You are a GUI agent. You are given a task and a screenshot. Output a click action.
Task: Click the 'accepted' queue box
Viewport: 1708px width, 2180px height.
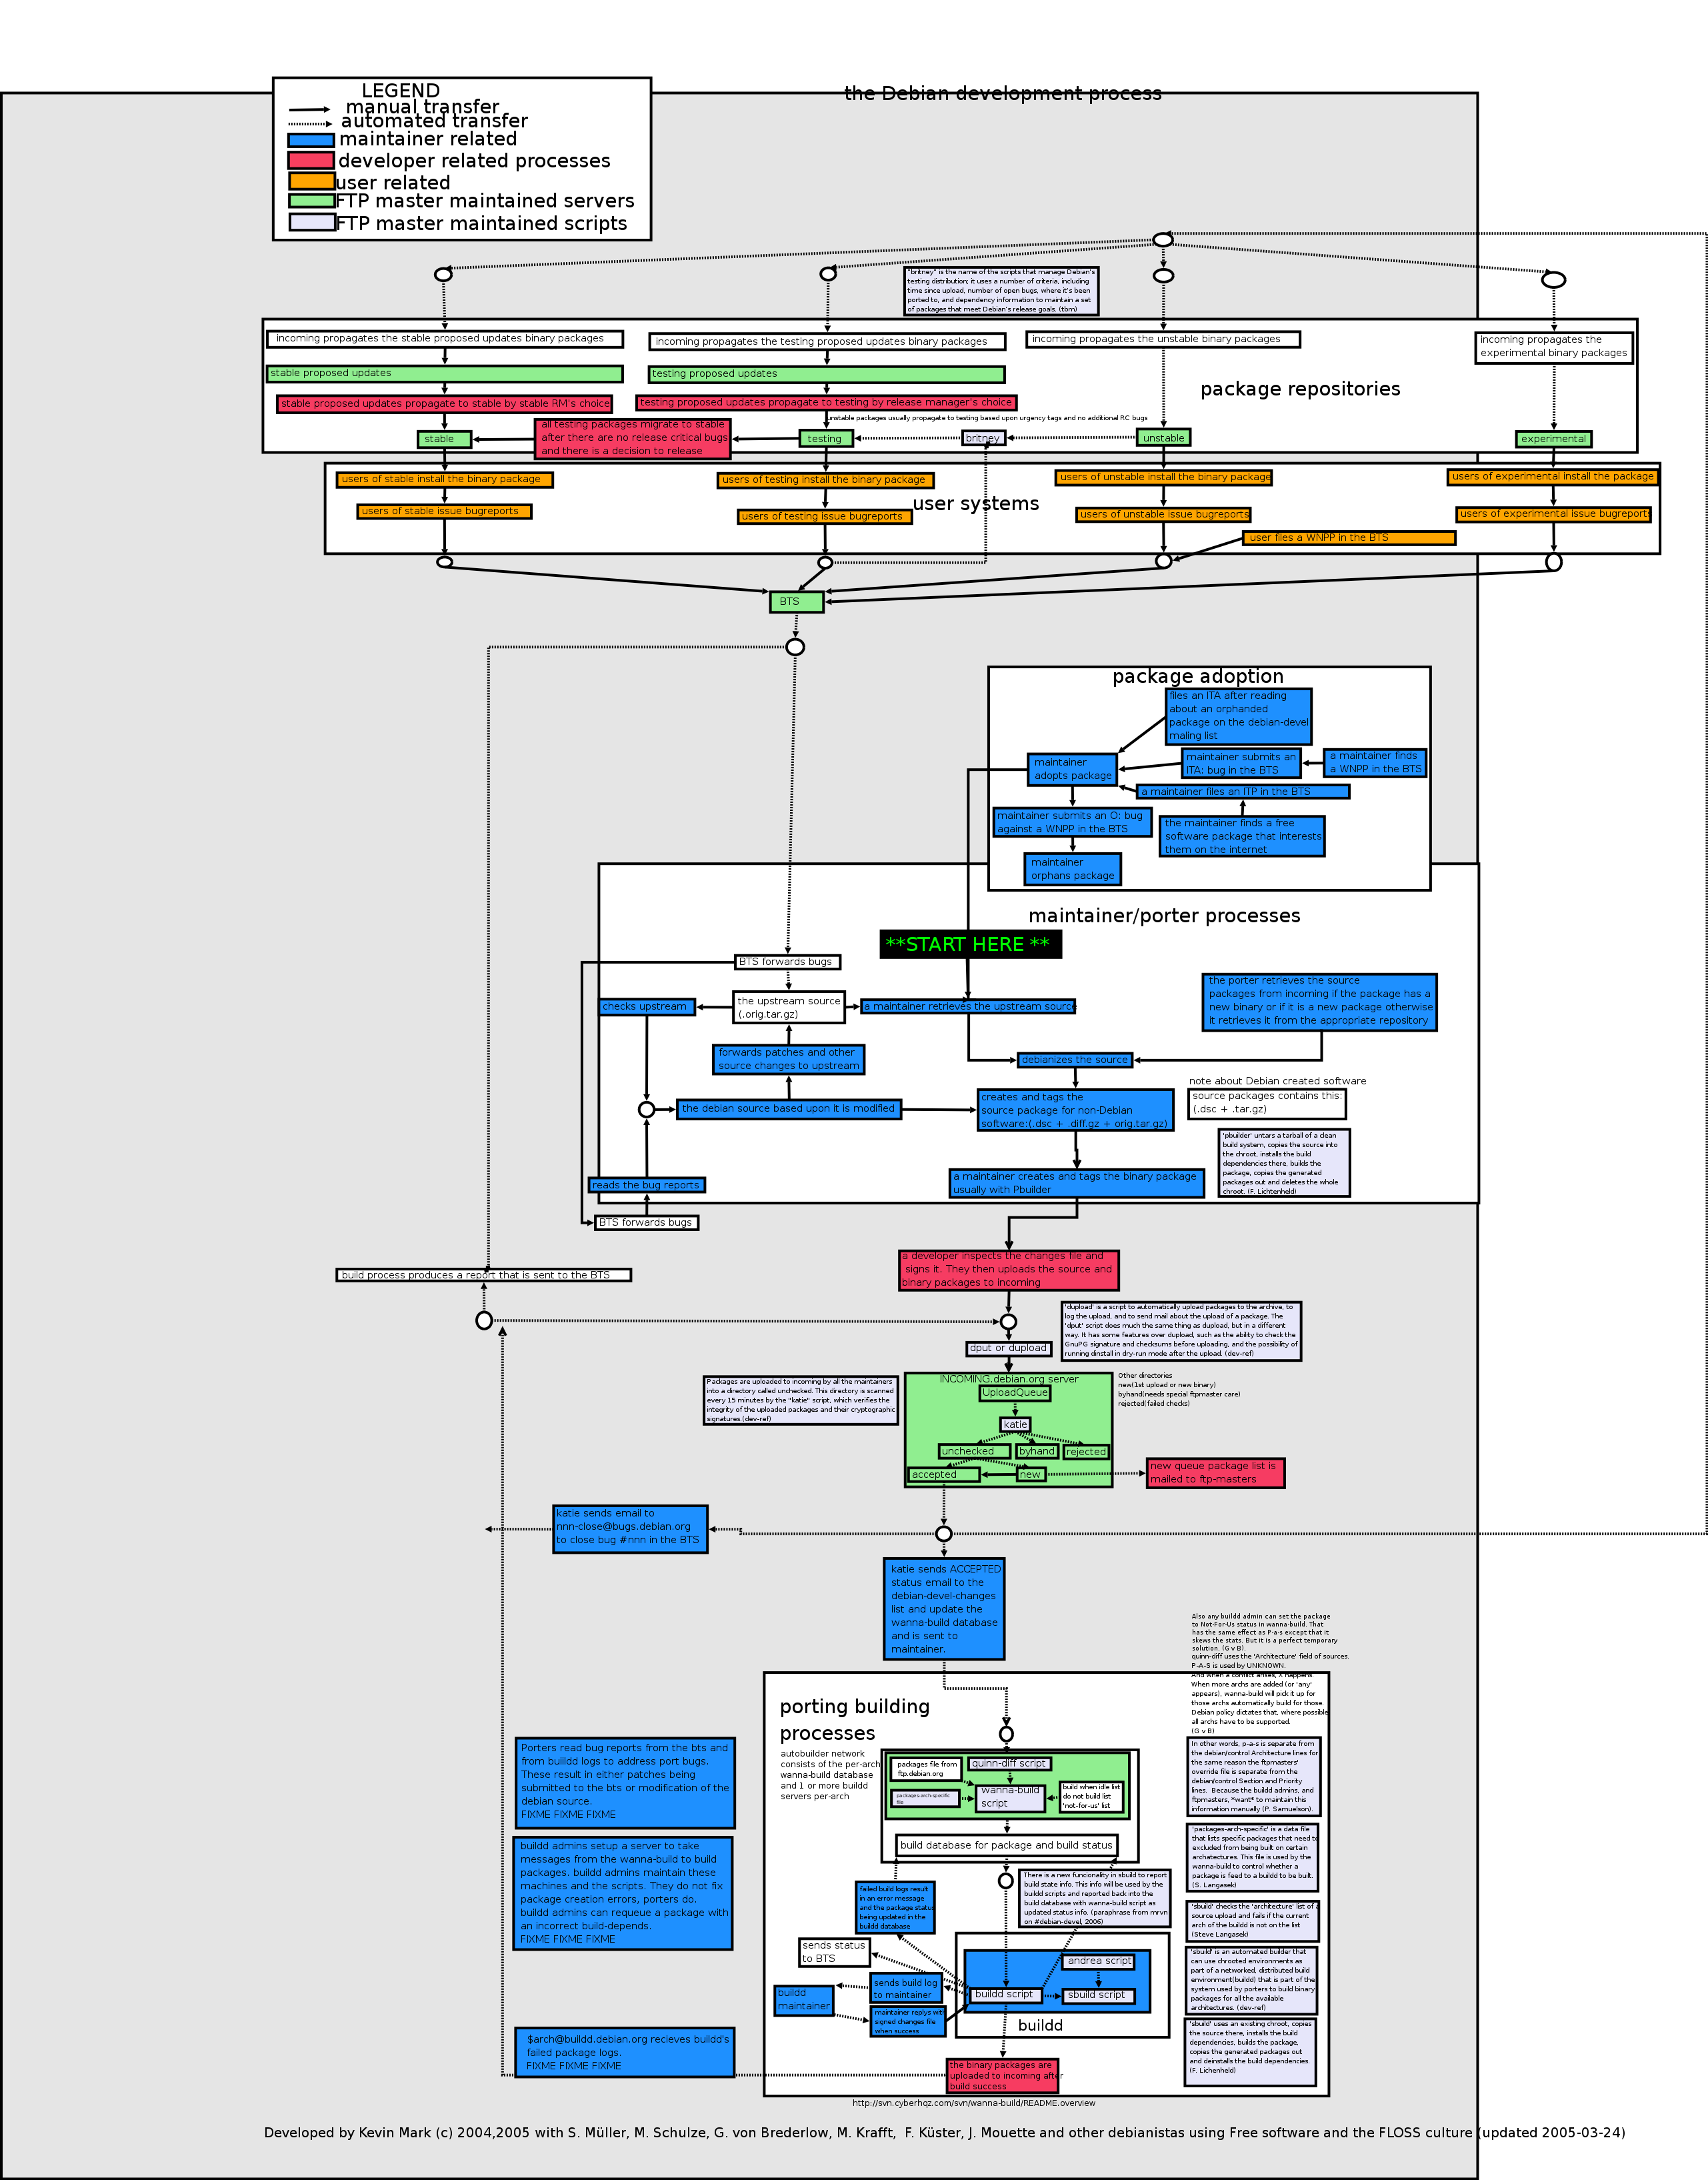point(943,1474)
